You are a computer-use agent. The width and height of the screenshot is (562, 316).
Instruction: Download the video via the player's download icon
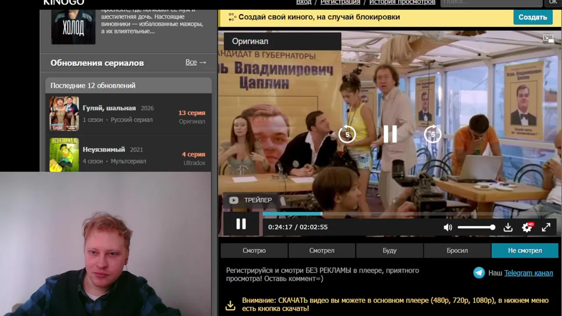508,227
